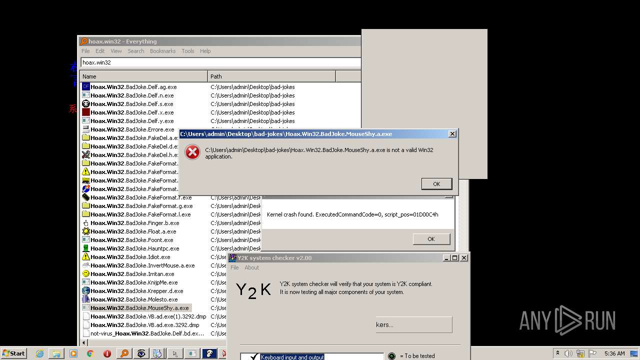Select the Idiot.exe warning triangle icon
Screen dimensions: 640x360
coord(85,257)
